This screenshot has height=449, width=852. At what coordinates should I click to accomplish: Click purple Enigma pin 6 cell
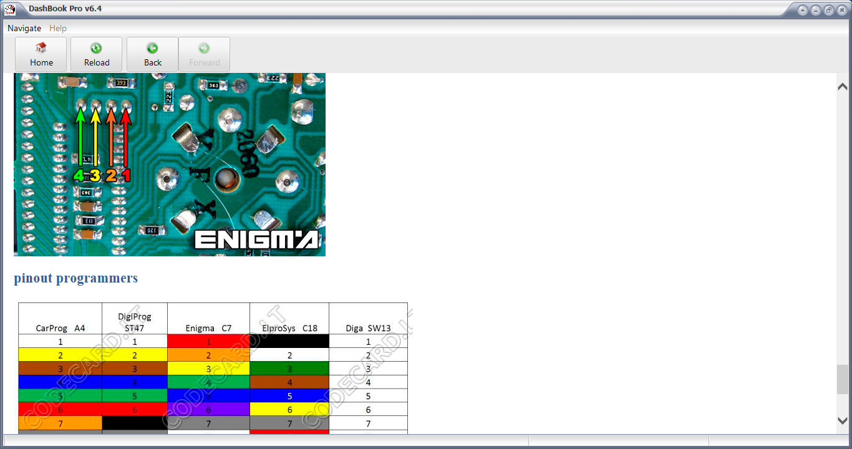pyautogui.click(x=208, y=410)
